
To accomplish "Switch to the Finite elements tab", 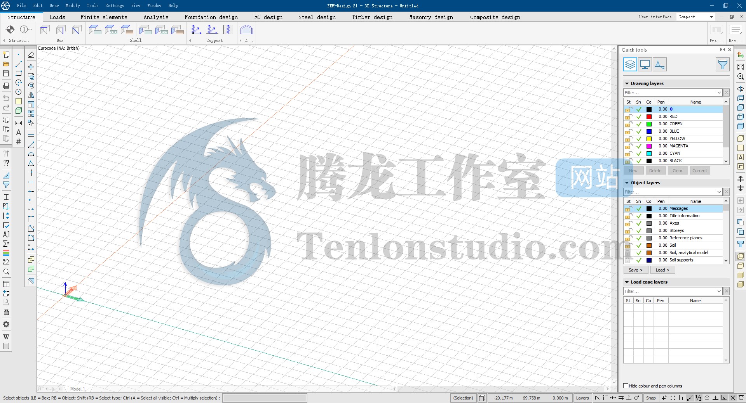I will (x=104, y=17).
